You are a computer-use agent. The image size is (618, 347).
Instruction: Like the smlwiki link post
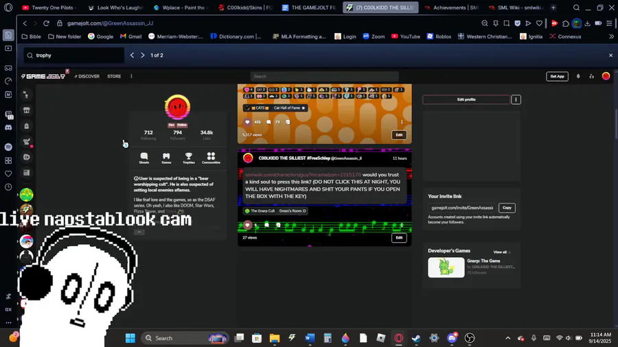[x=247, y=225]
